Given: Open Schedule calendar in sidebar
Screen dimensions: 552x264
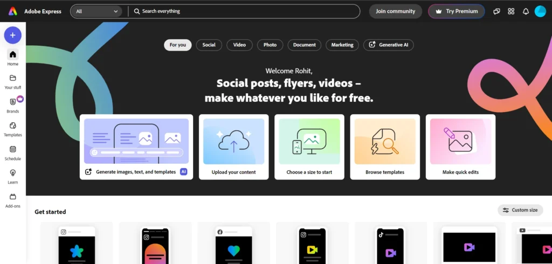Looking at the screenshot, I should (x=13, y=153).
